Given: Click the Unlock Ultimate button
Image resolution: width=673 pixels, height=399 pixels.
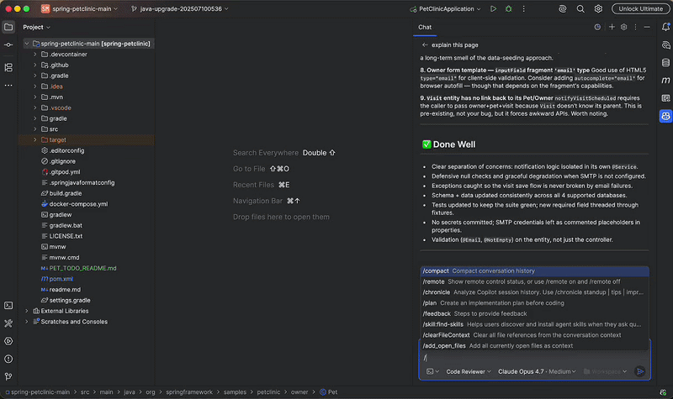Looking at the screenshot, I should (x=640, y=8).
